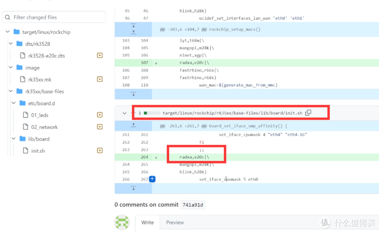The image size is (379, 232).
Task: Click the fastrhino,r68s) code line
Action: point(198,78)
